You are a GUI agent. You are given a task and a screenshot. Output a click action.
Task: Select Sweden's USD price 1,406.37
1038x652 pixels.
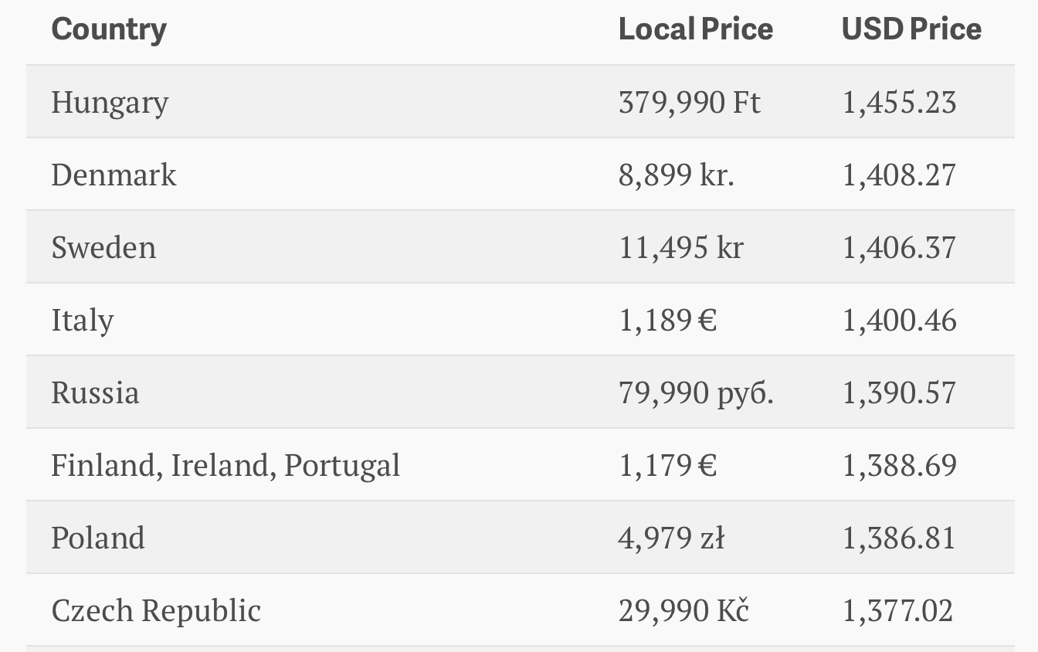[x=899, y=248]
